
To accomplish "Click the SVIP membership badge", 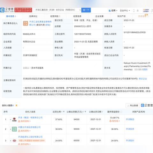I will pyautogui.click(x=146, y=11).
